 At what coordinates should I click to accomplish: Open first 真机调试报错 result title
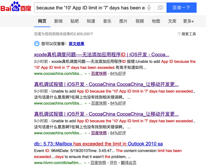(x=106, y=84)
